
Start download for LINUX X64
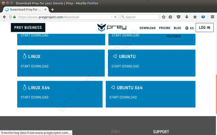pyautogui.click(x=34, y=97)
